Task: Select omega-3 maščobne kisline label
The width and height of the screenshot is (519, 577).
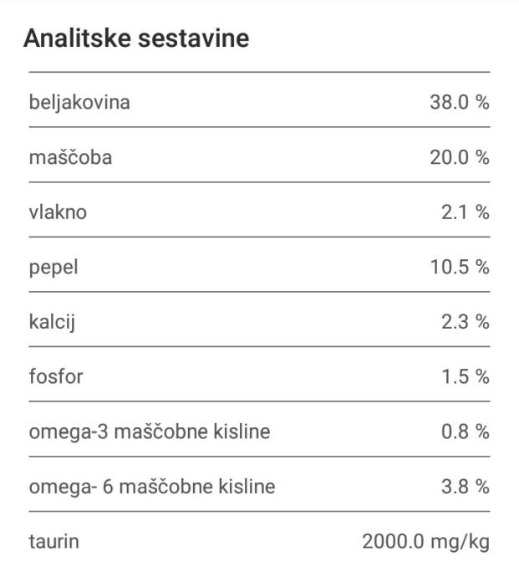Action: pyautogui.click(x=150, y=431)
